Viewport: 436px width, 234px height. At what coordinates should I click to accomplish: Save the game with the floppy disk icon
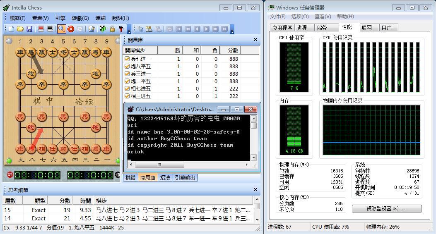(29, 29)
